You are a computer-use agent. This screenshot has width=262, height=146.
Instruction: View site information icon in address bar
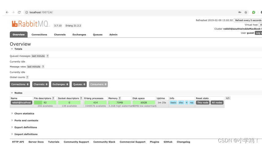pyautogui.click(x=27, y=12)
